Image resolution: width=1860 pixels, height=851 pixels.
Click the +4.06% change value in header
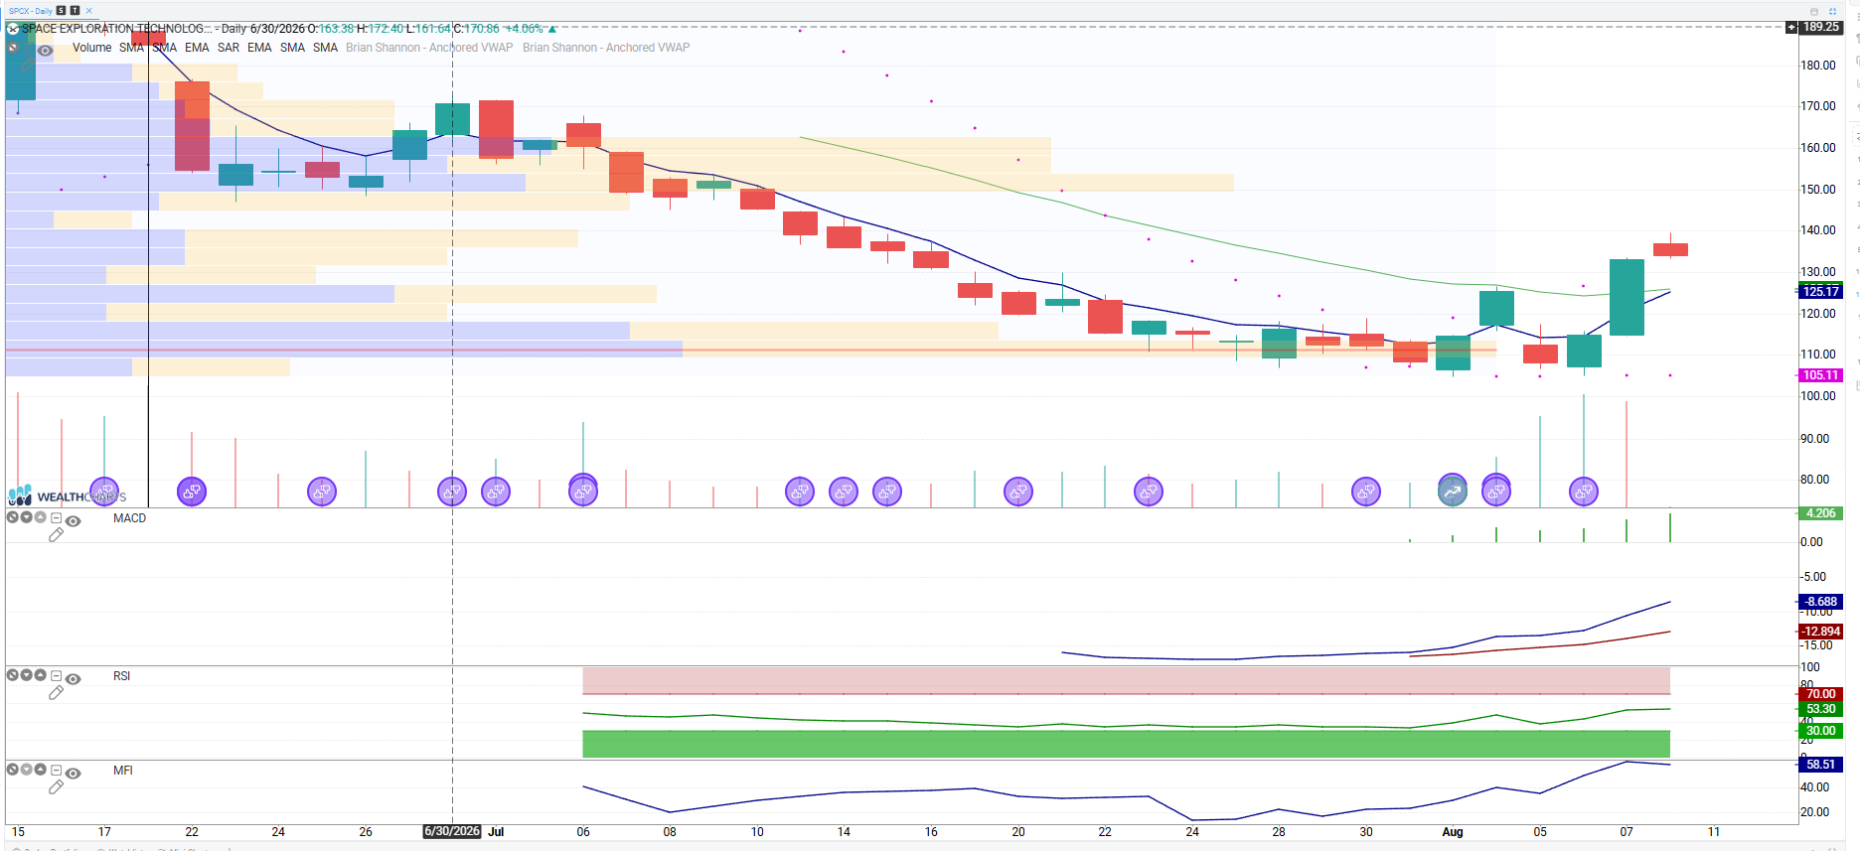tap(525, 29)
